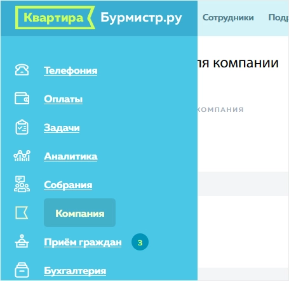The image size is (289, 281).
Task: Open the Задачи menu link
Action: tap(62, 128)
